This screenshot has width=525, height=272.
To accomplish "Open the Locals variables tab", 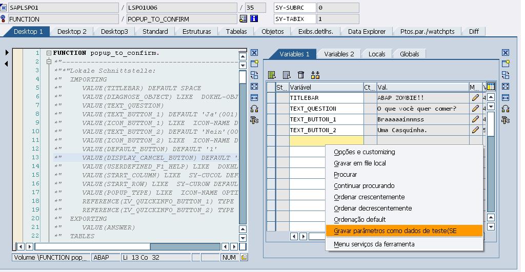I will pos(376,54).
